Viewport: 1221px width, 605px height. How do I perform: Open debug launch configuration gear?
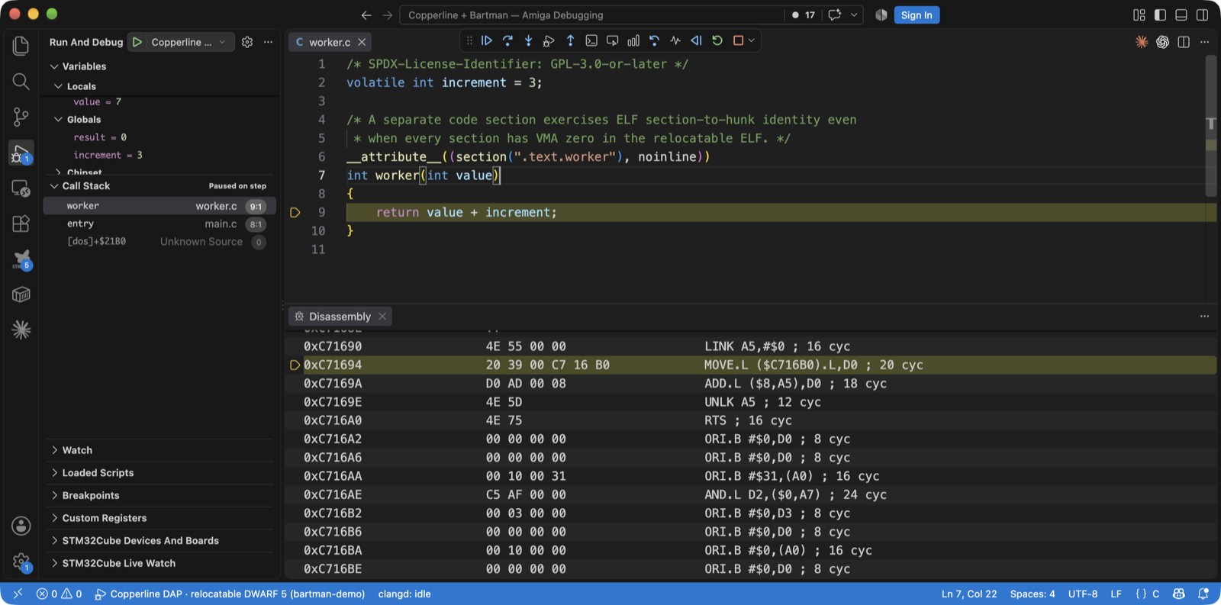point(247,42)
